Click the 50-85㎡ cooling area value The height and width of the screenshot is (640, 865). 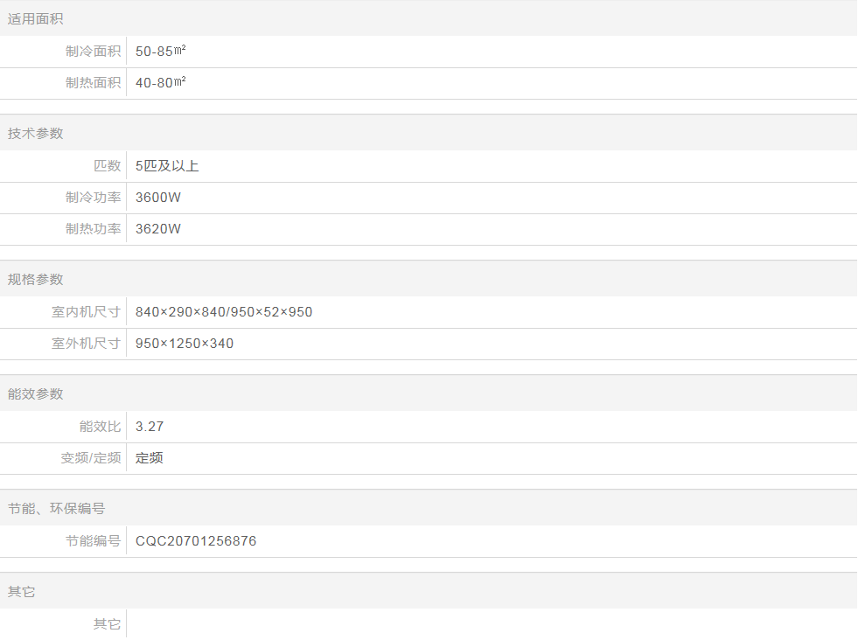160,51
